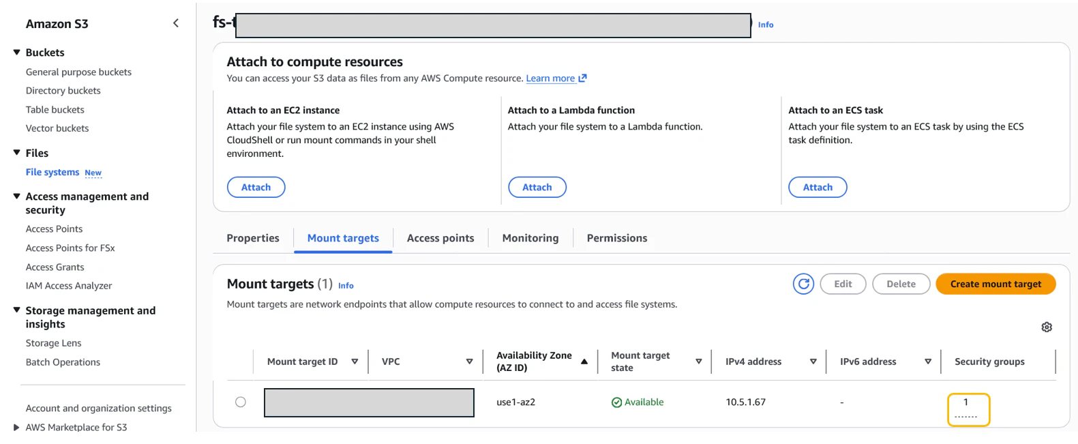Viewport: 1078px width, 444px height.
Task: Attach file system to ECS task
Action: 818,188
